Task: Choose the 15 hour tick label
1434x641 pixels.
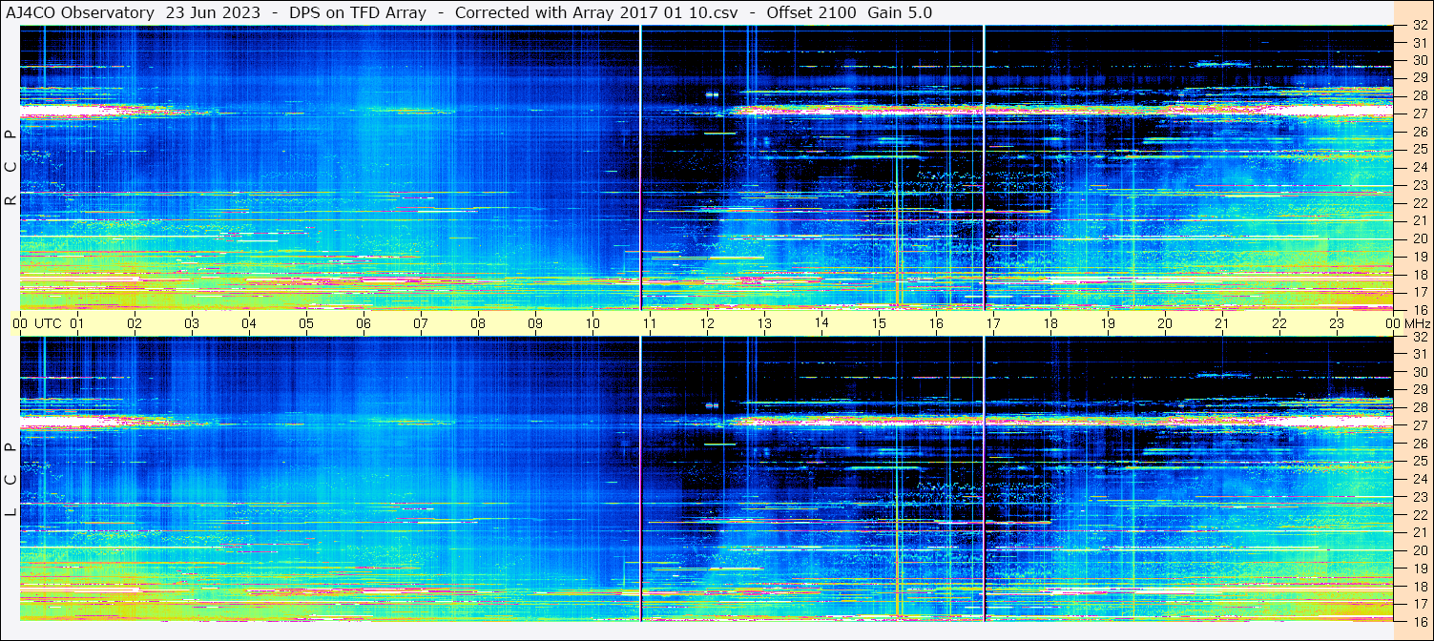Action: pyautogui.click(x=879, y=323)
